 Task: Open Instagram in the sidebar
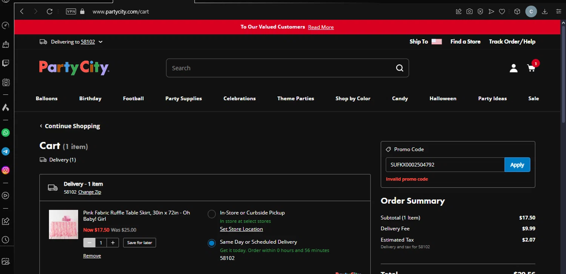tap(6, 170)
